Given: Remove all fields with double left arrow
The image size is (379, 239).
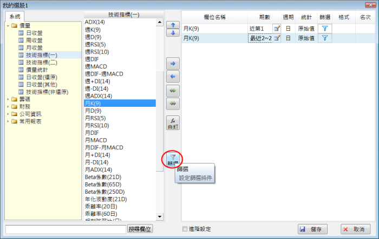Looking at the screenshot, I should (173, 91).
